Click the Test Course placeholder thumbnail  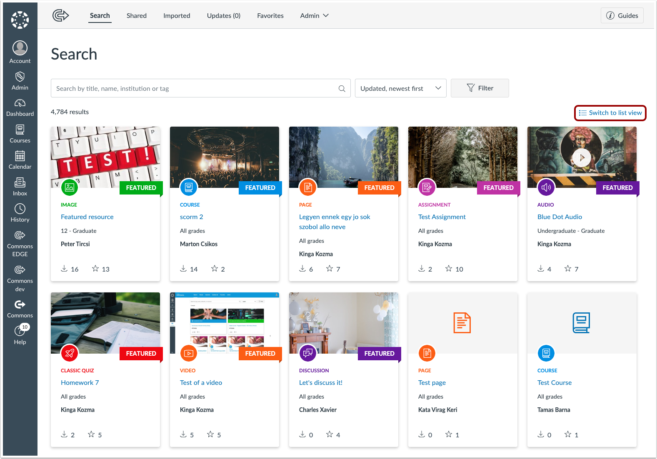[582, 323]
